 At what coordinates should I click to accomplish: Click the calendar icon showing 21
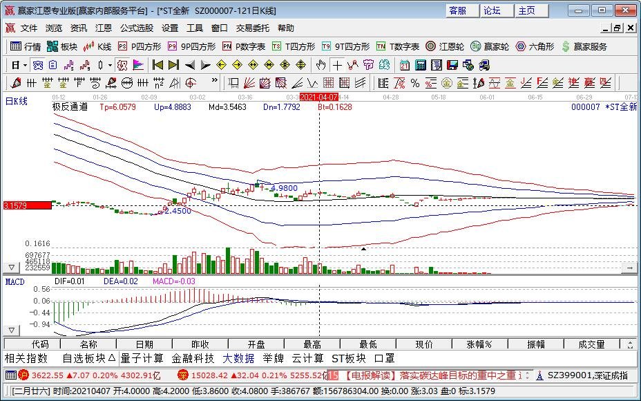[405, 65]
